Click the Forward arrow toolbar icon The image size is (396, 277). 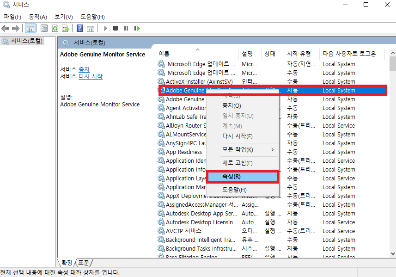16,28
